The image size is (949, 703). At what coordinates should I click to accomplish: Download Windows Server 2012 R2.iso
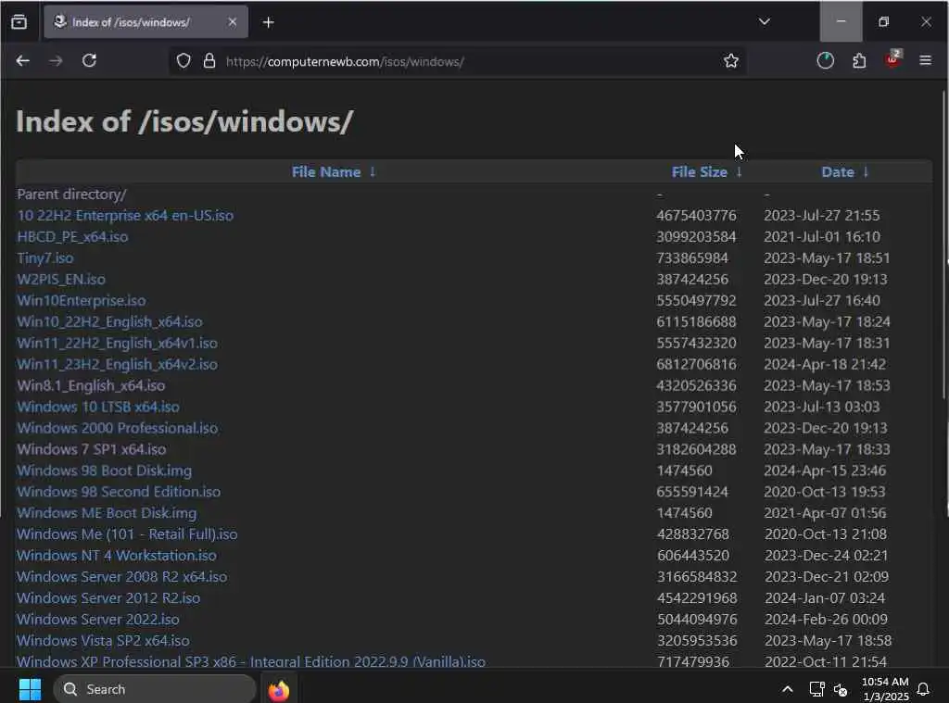108,597
